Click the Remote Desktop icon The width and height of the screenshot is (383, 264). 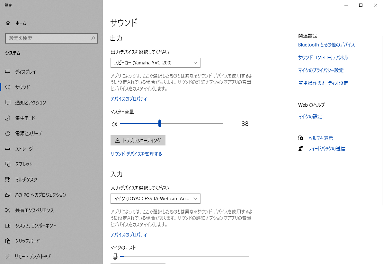[8, 256]
